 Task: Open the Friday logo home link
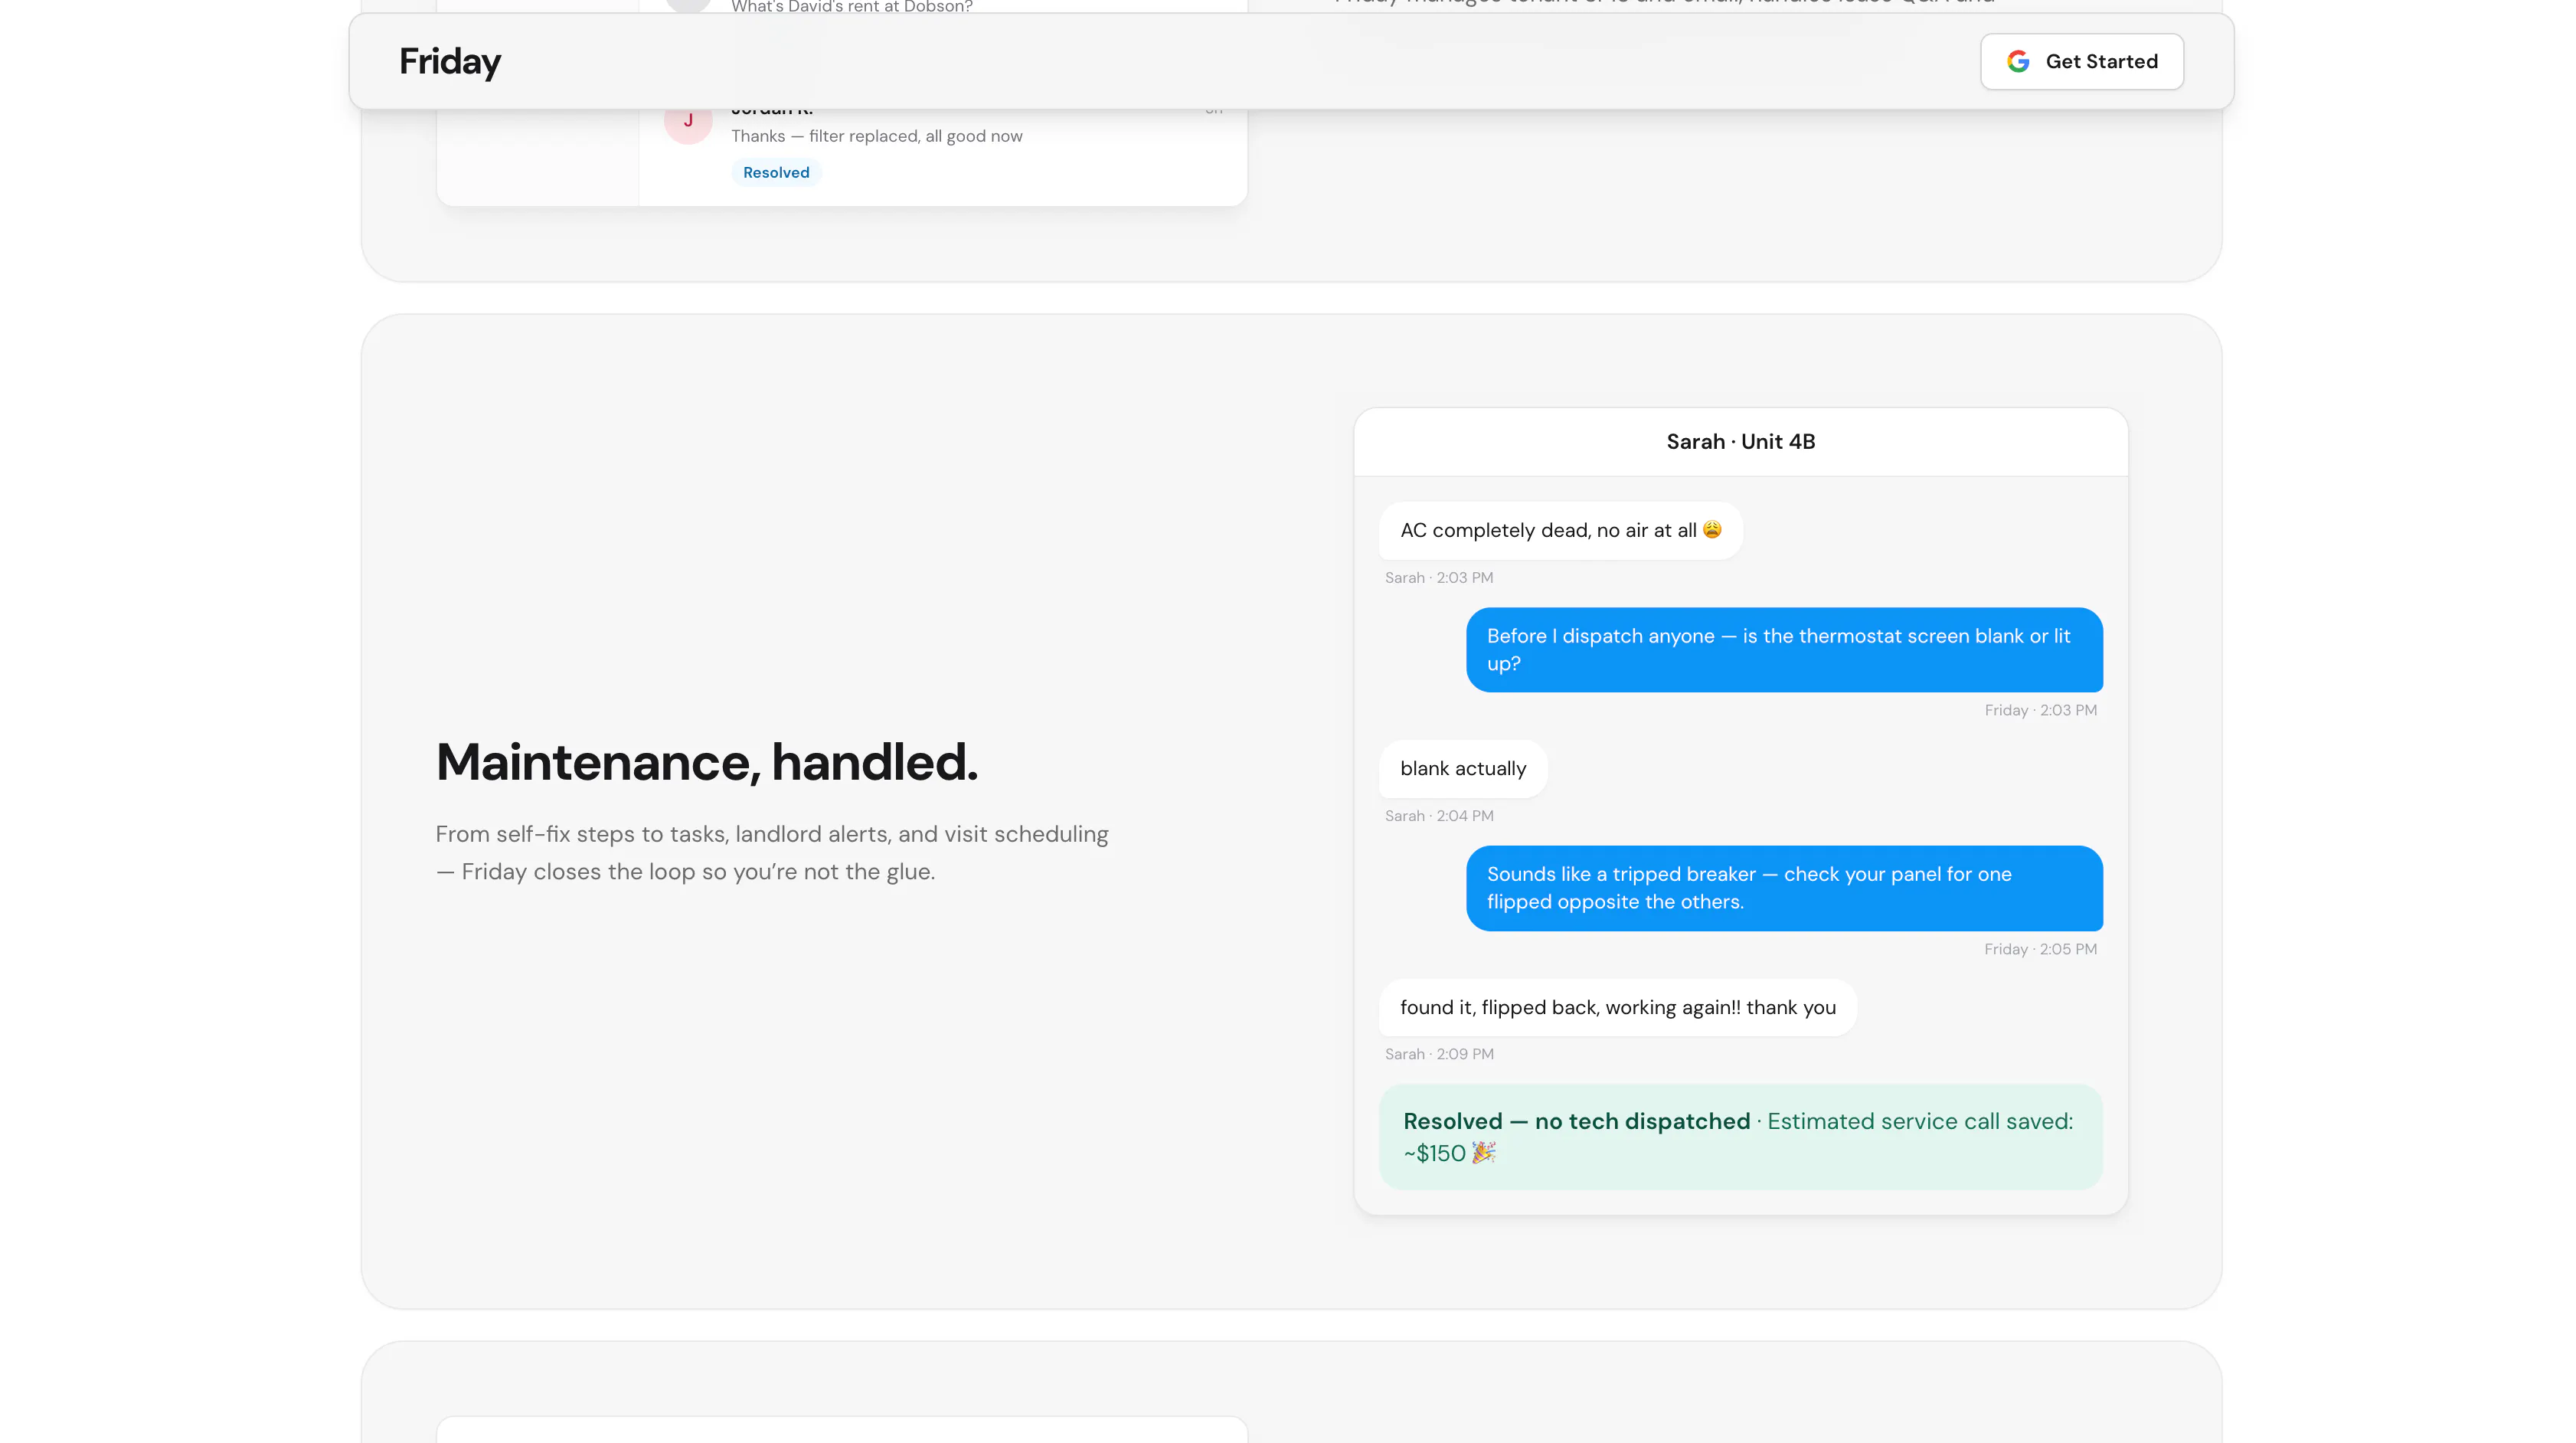pyautogui.click(x=450, y=61)
